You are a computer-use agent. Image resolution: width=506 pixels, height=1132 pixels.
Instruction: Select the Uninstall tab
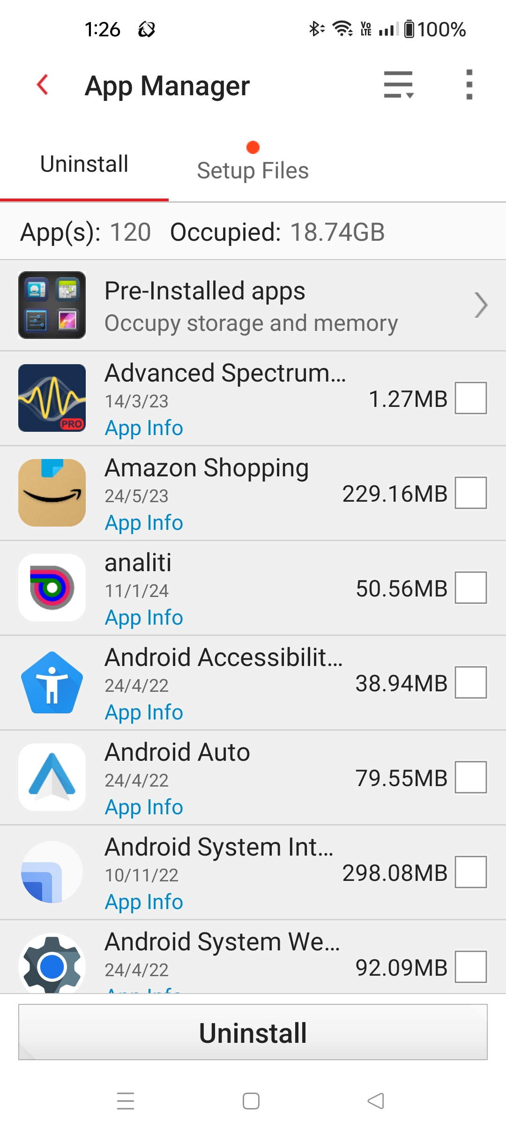(84, 164)
